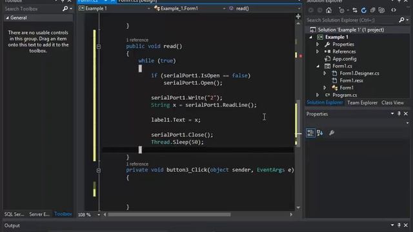413x232 pixels.
Task: Click the Categorized icon in Properties panel
Action: pyautogui.click(x=310, y=133)
